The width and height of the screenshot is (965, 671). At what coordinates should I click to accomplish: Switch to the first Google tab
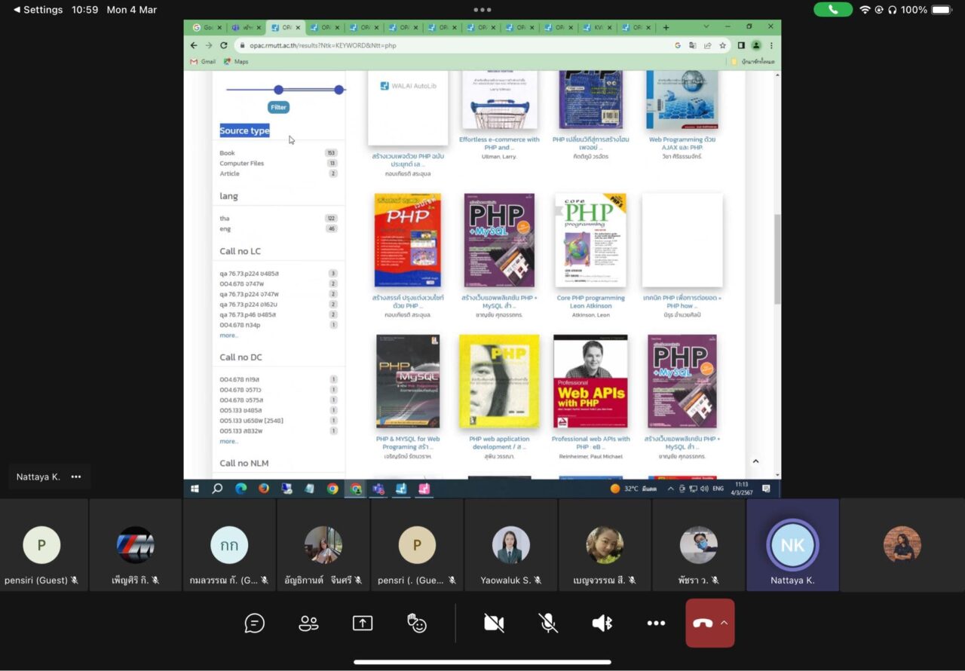pos(207,28)
